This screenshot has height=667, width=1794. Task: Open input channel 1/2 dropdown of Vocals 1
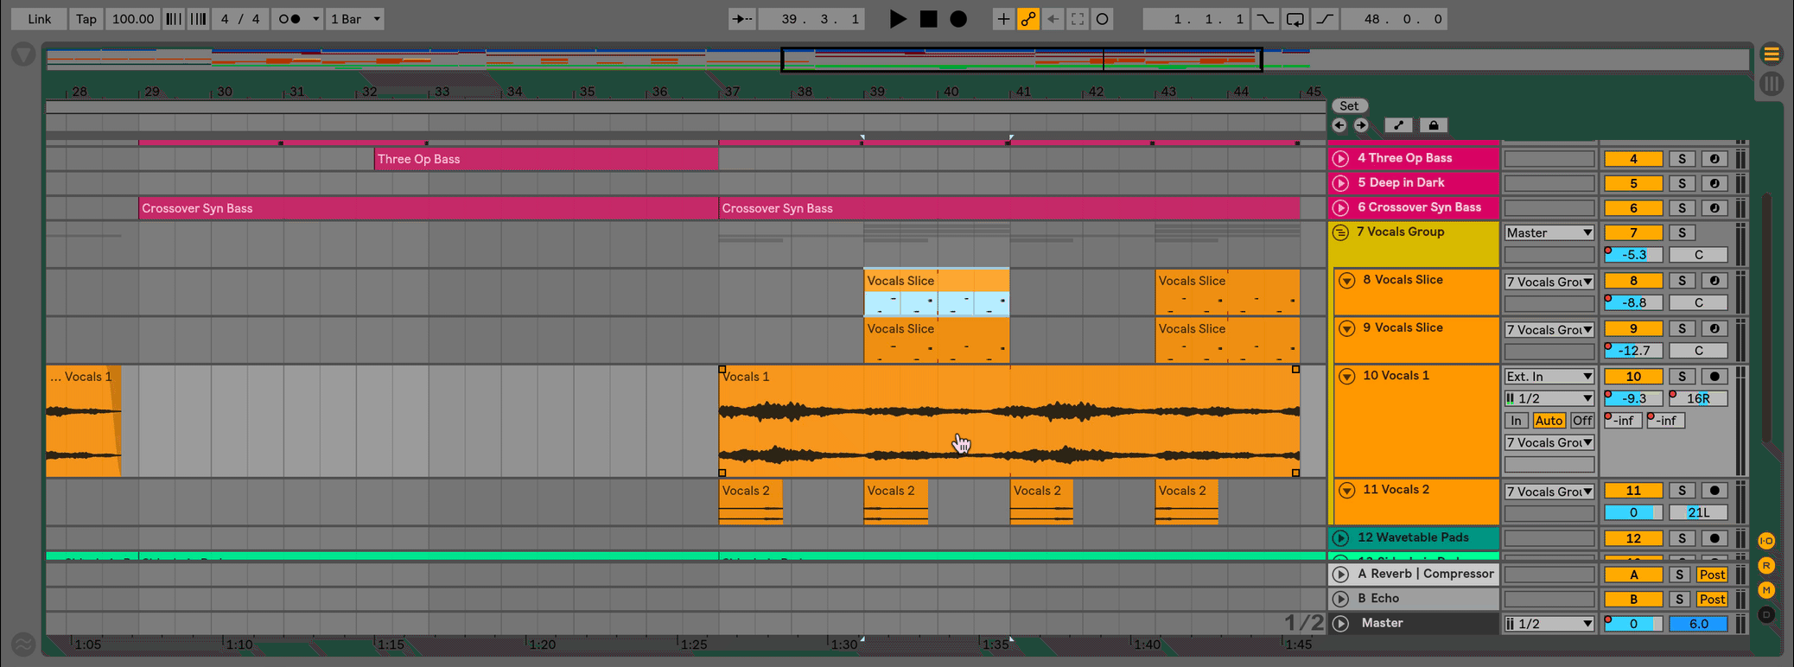[x=1549, y=398]
